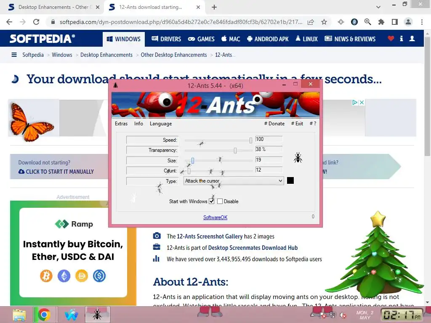Bookmark this page with the star icon
431x323 pixels.
pyautogui.click(x=324, y=22)
